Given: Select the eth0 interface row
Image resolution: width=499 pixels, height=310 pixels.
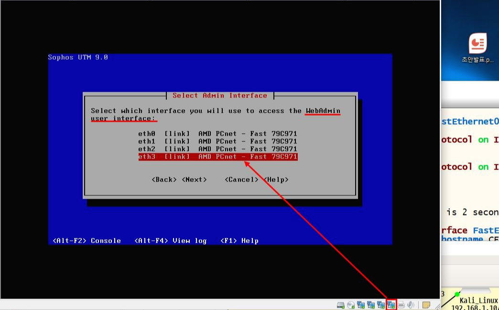Looking at the screenshot, I should click(x=217, y=134).
